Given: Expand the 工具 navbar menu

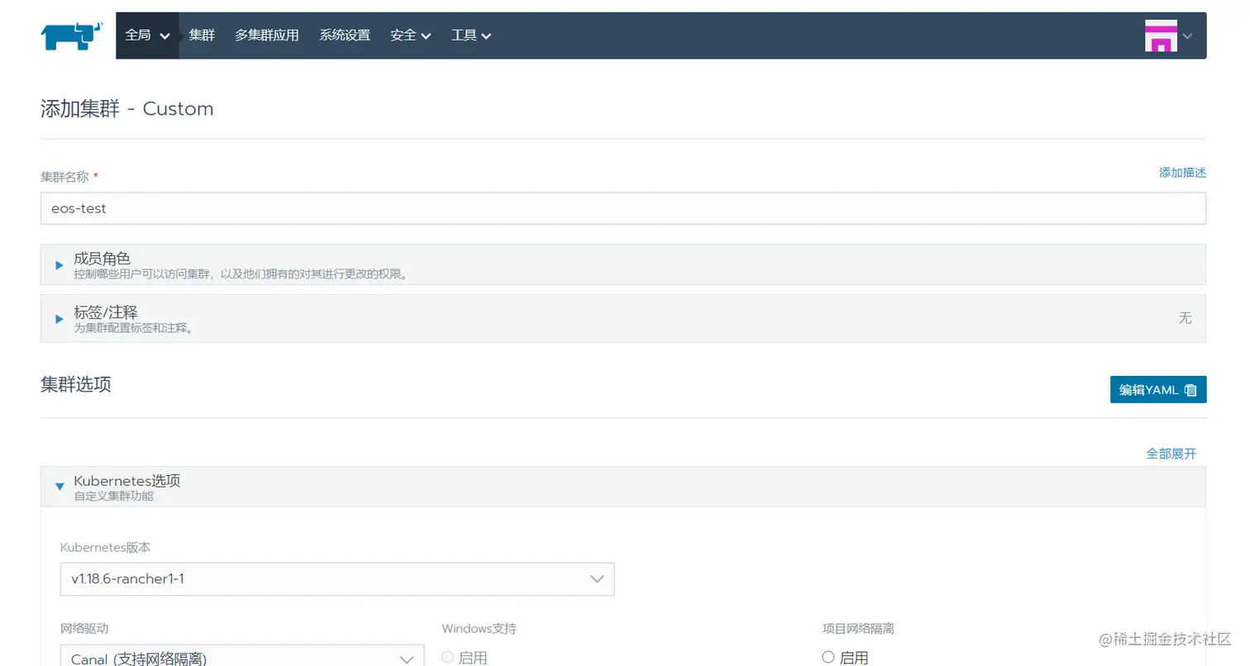Looking at the screenshot, I should tap(471, 36).
